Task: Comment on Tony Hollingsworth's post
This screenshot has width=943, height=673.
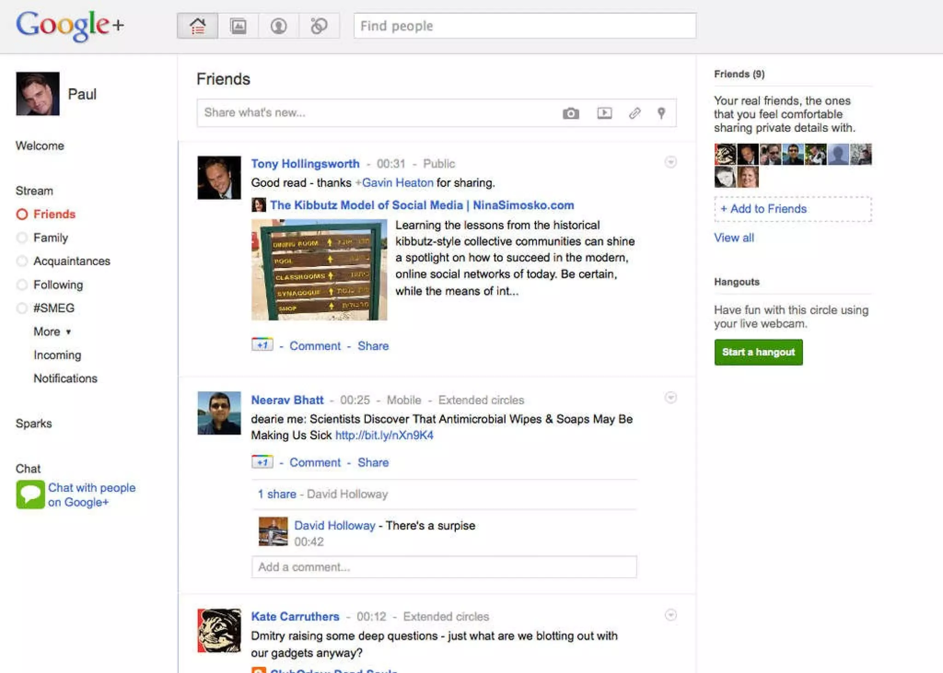Action: (x=315, y=346)
